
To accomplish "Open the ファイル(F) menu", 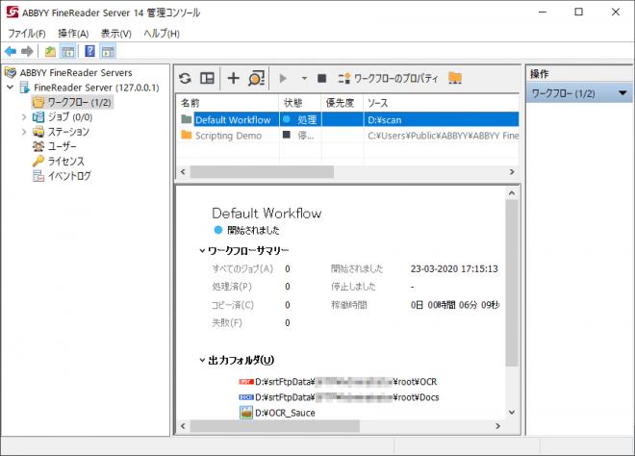I will tap(27, 34).
